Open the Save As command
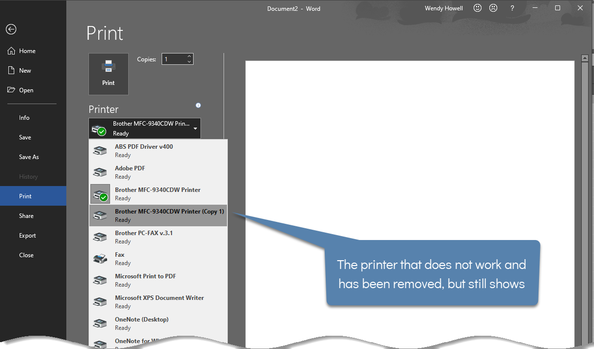 click(29, 157)
